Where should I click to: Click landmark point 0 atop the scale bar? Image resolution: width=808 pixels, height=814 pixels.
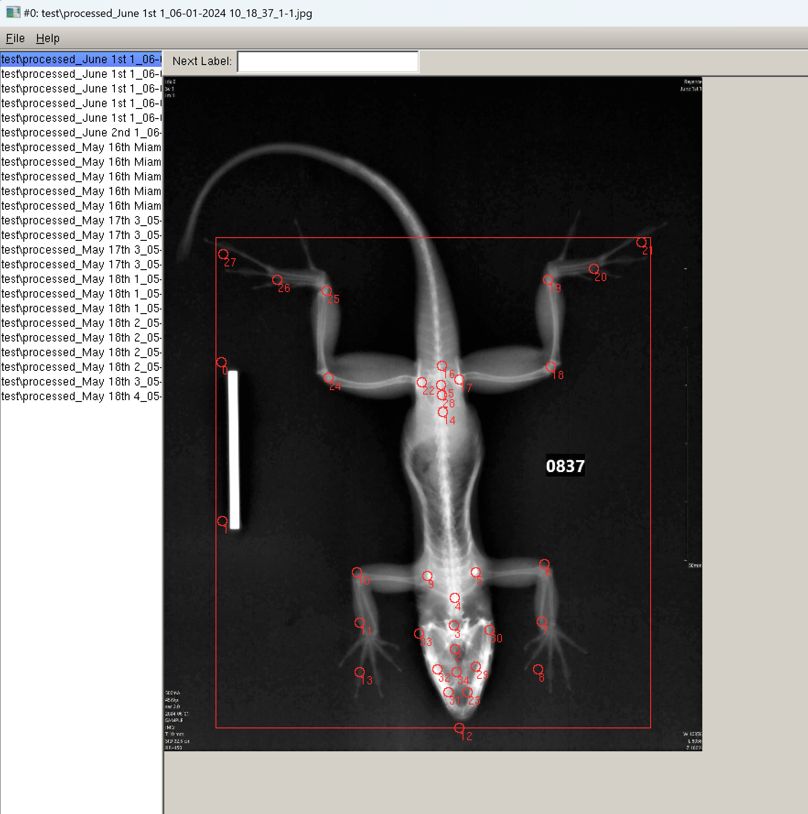pos(221,362)
